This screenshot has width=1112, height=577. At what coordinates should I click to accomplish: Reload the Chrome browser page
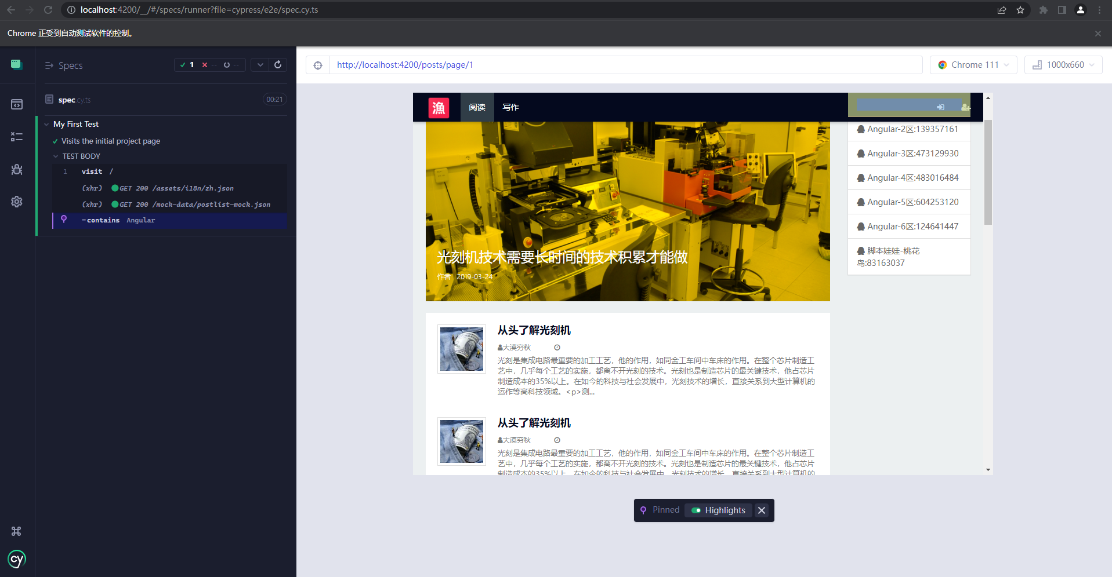point(48,10)
